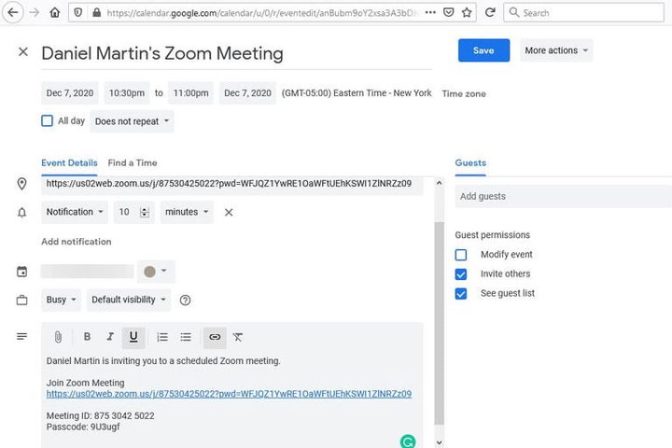Open the 11:00pm end time picker
672x448 pixels.
point(190,93)
